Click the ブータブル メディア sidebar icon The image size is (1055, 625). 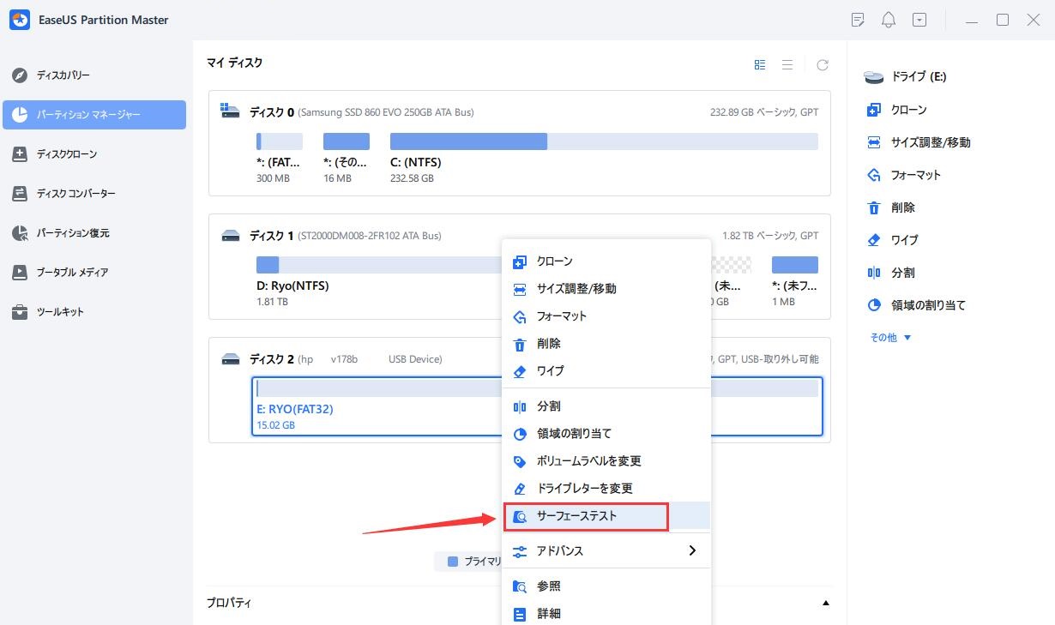[x=20, y=273]
